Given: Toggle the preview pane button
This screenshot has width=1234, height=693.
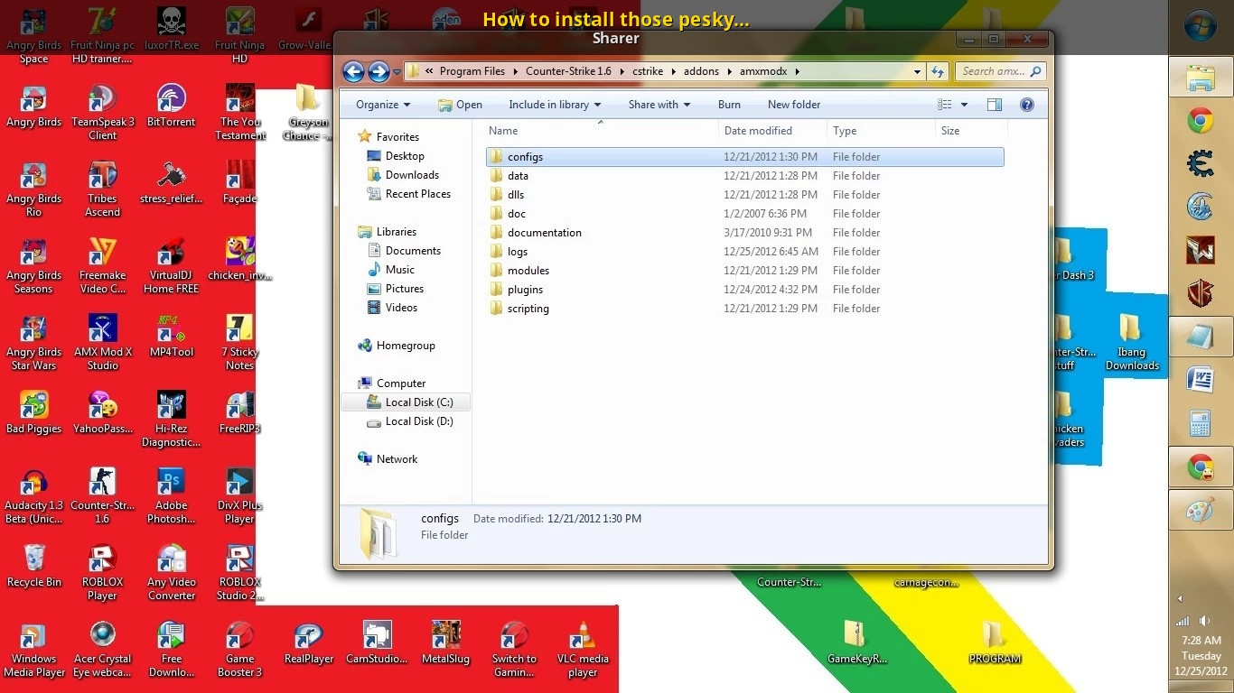Looking at the screenshot, I should tap(995, 105).
